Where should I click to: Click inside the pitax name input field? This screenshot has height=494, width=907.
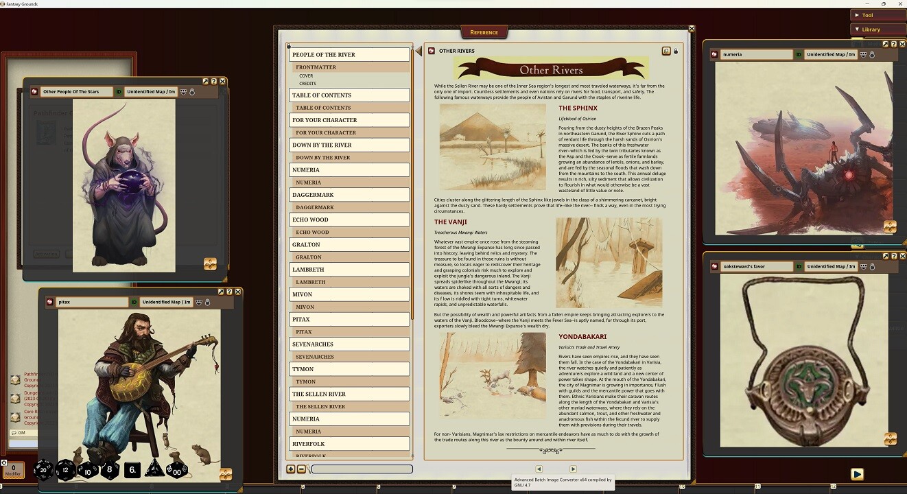pyautogui.click(x=93, y=302)
